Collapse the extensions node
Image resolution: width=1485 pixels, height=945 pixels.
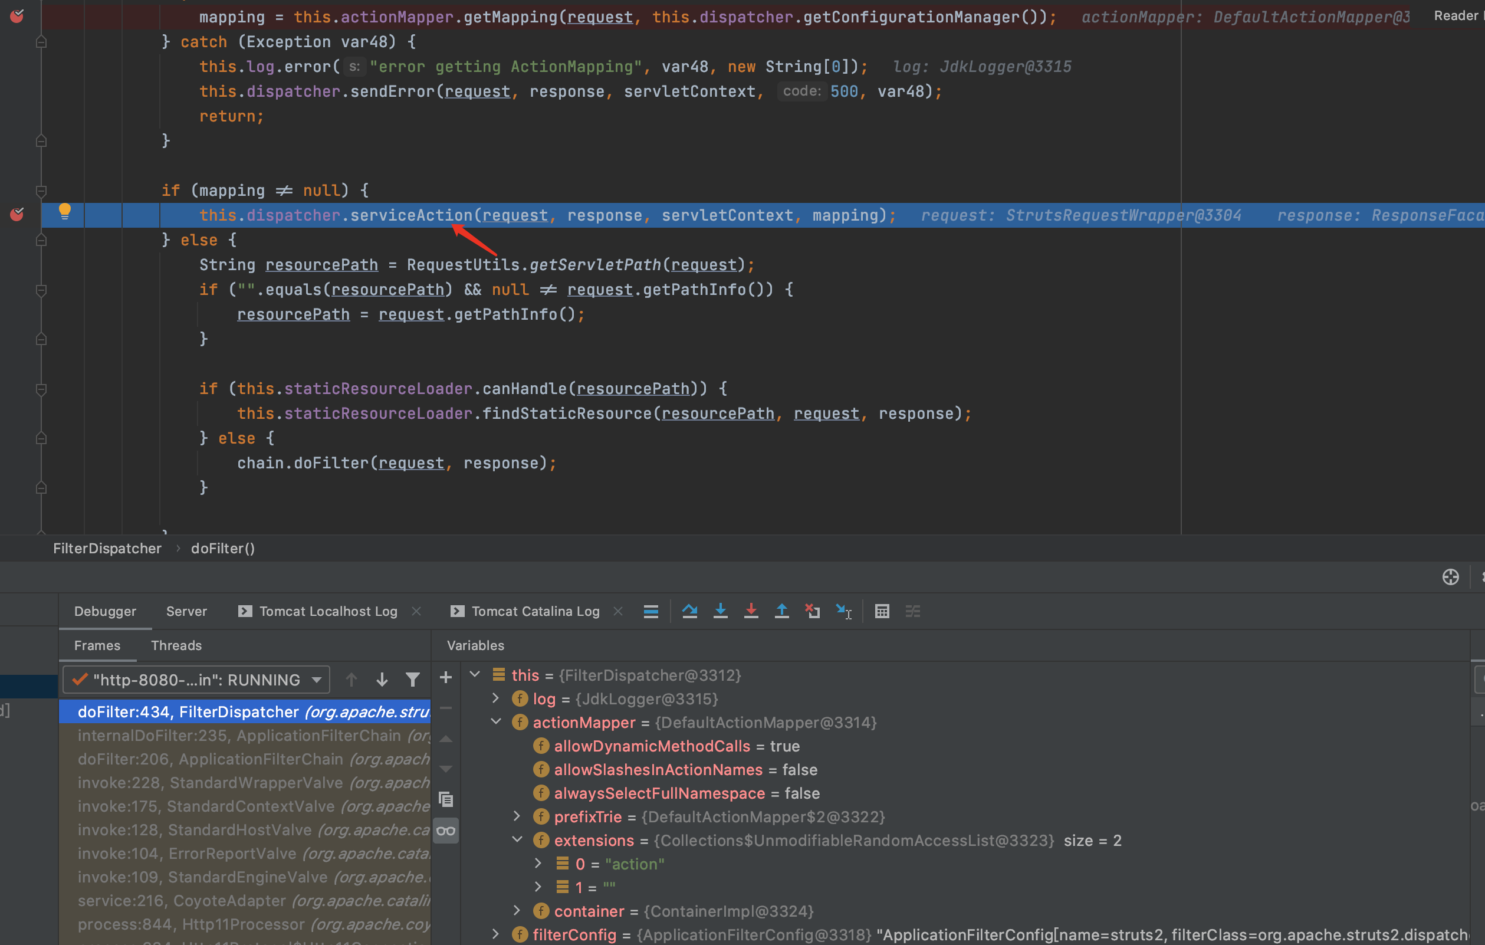(517, 839)
